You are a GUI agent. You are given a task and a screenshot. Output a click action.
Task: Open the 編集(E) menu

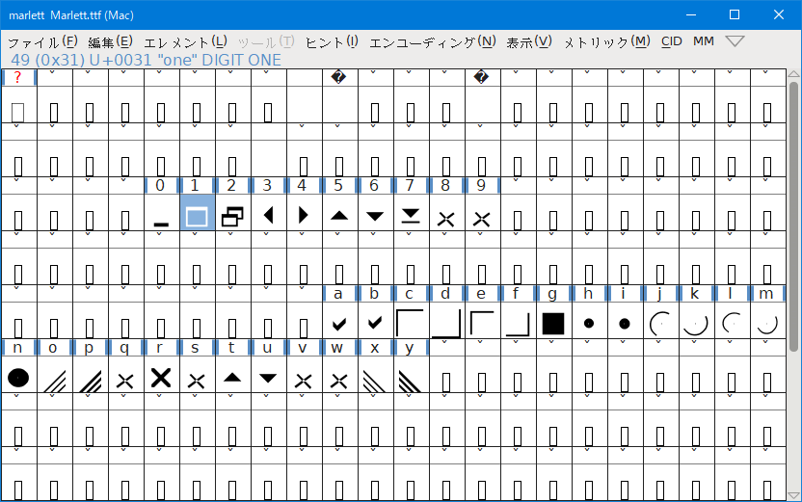point(110,42)
